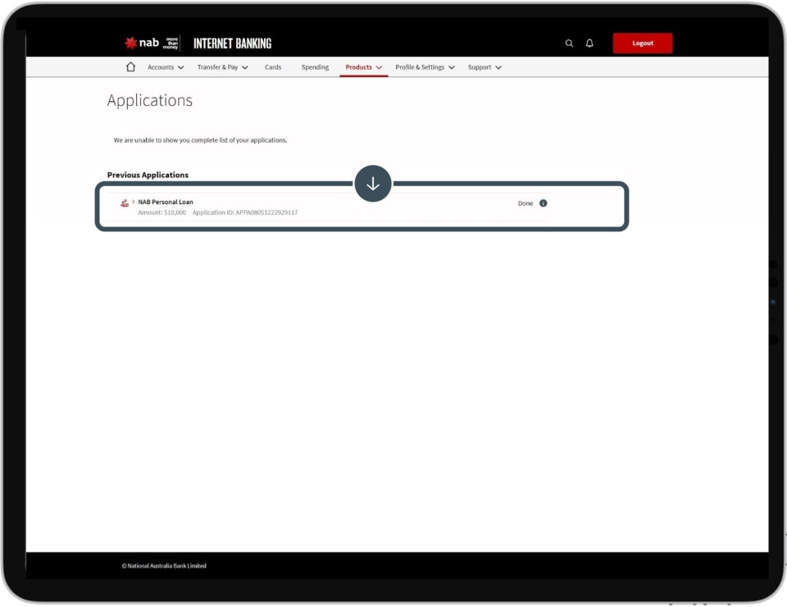Click the INTERNET BANKING header title
The width and height of the screenshot is (787, 607).
coord(232,43)
